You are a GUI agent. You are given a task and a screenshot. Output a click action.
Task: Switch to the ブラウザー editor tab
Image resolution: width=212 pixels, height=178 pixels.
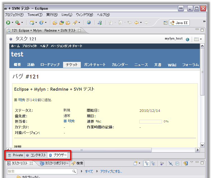[x=58, y=155]
